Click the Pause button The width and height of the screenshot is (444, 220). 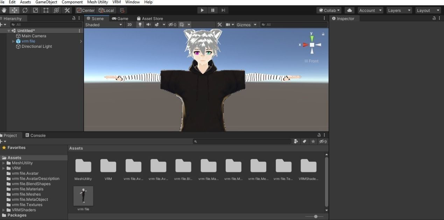[213, 10]
